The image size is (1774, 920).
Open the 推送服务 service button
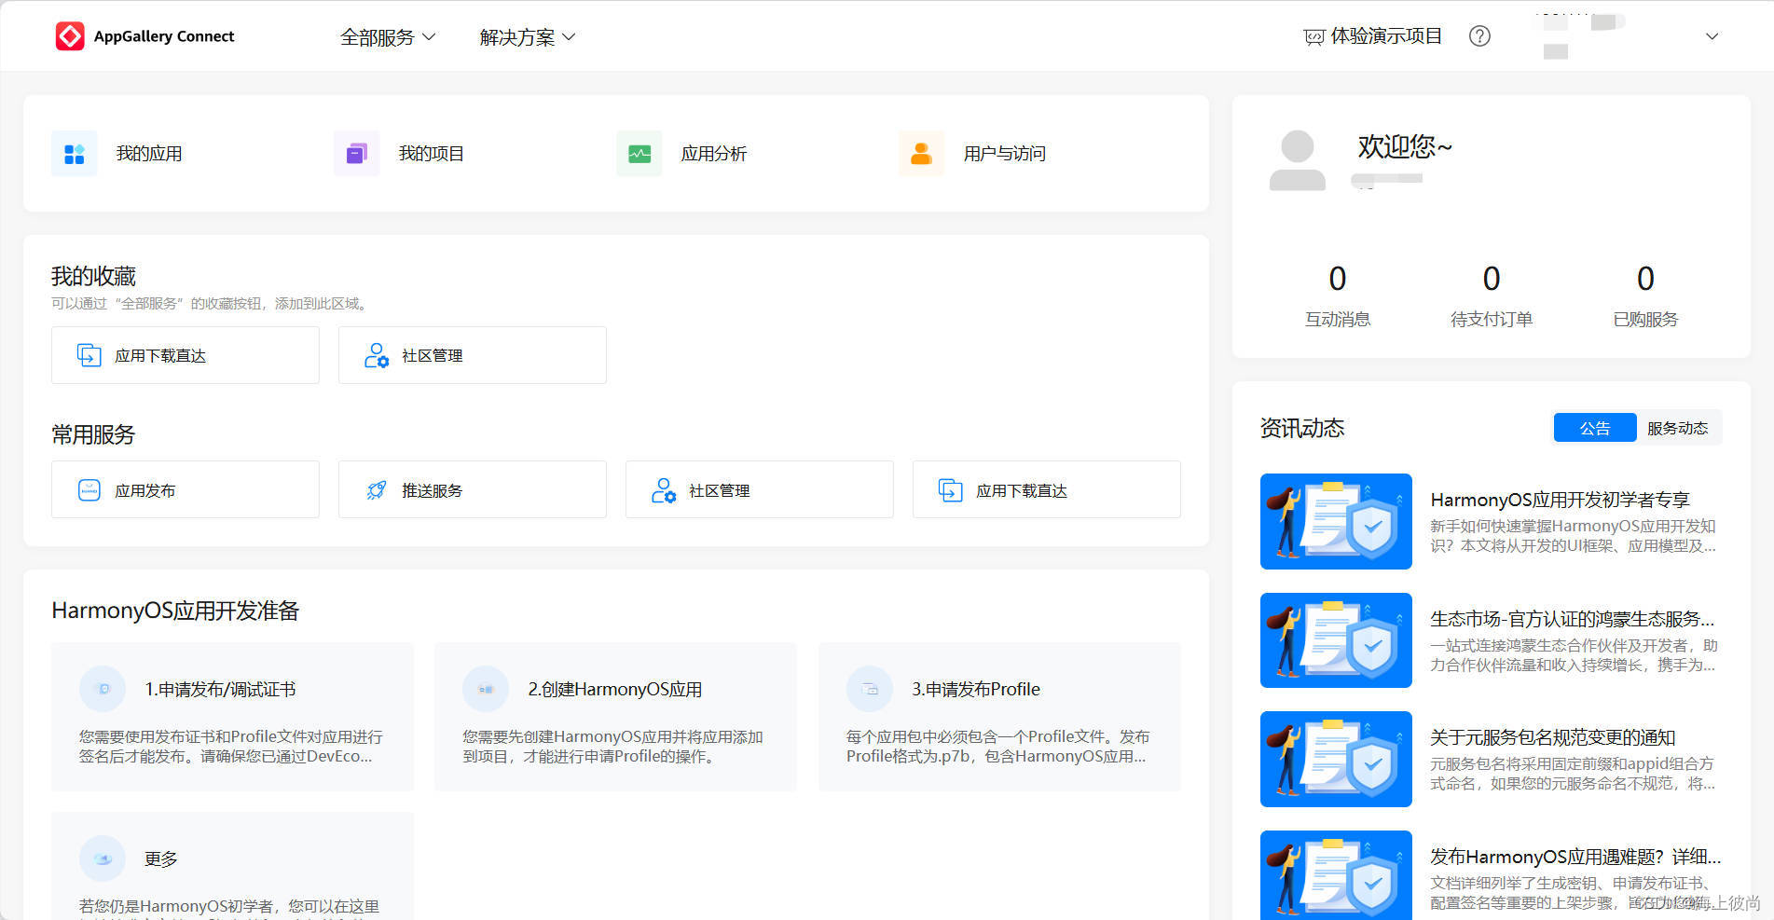tap(473, 489)
